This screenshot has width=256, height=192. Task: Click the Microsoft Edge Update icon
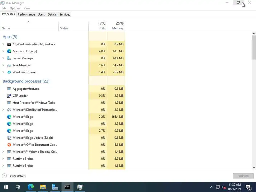[9, 138]
